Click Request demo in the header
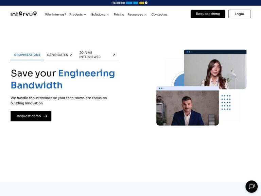Screen dimensions: 261x196 coord(208,14)
